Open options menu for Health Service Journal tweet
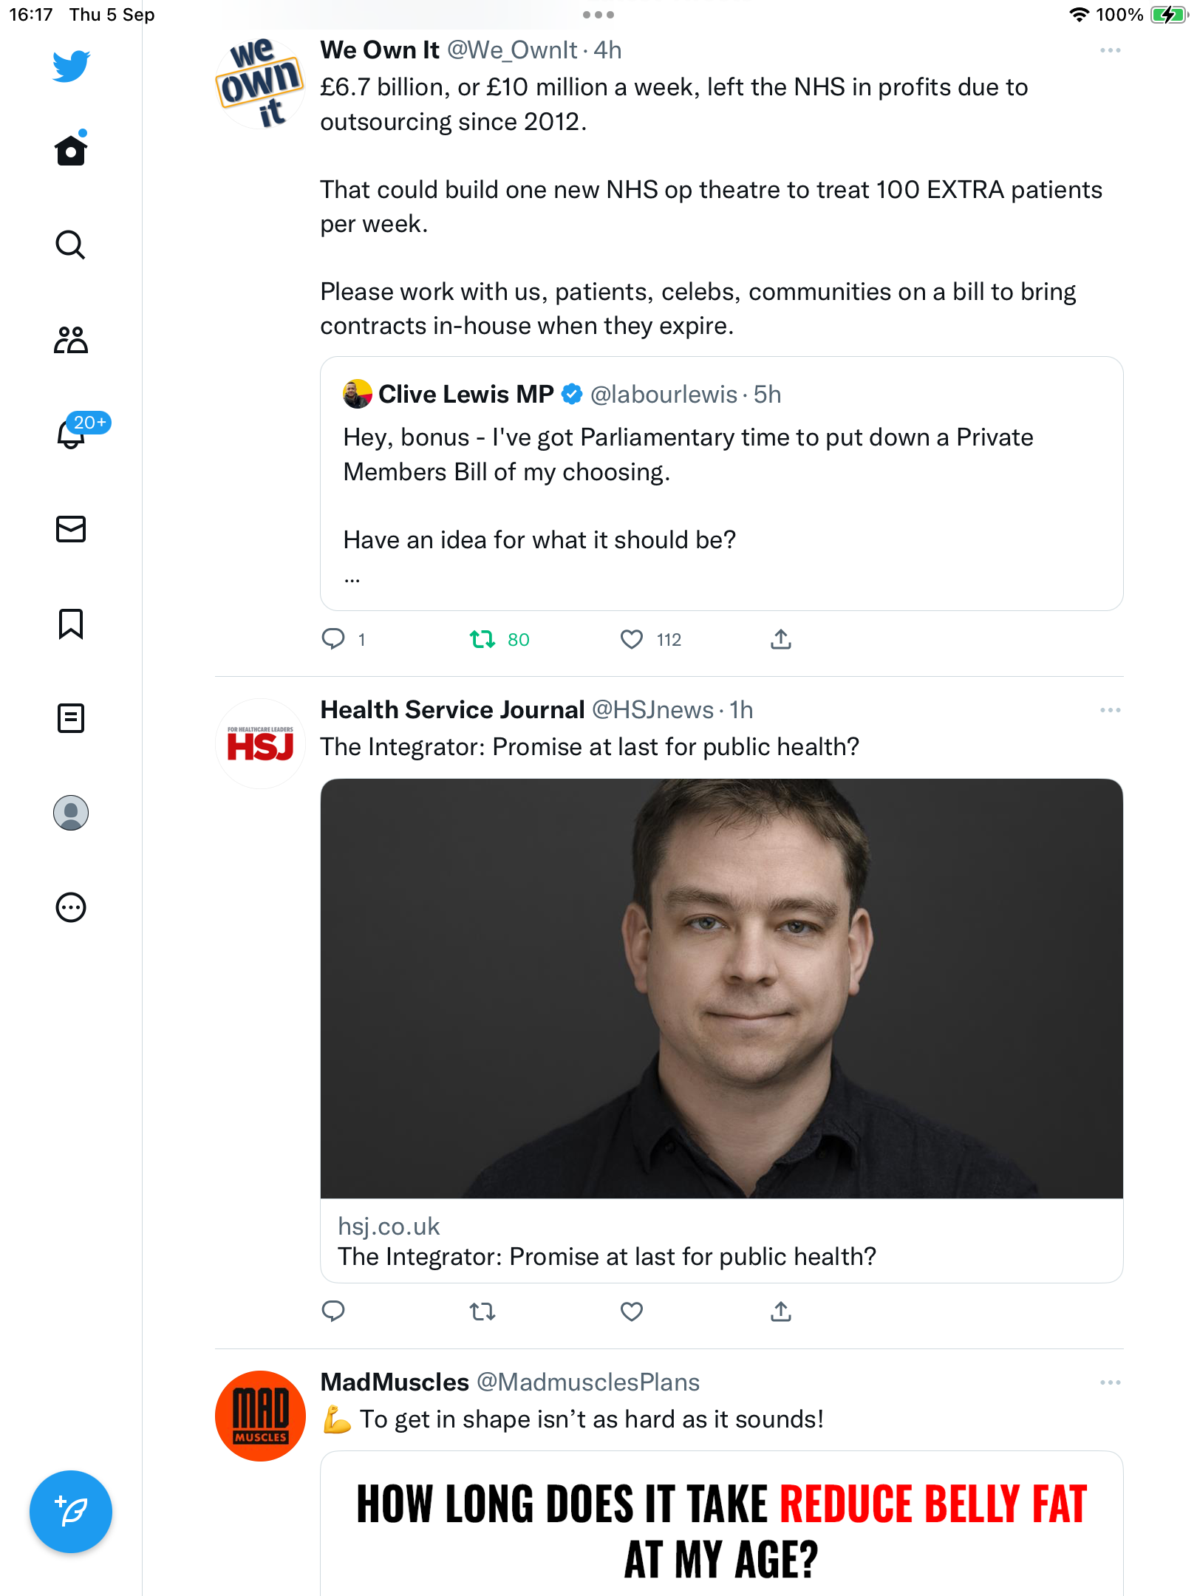 (1110, 710)
